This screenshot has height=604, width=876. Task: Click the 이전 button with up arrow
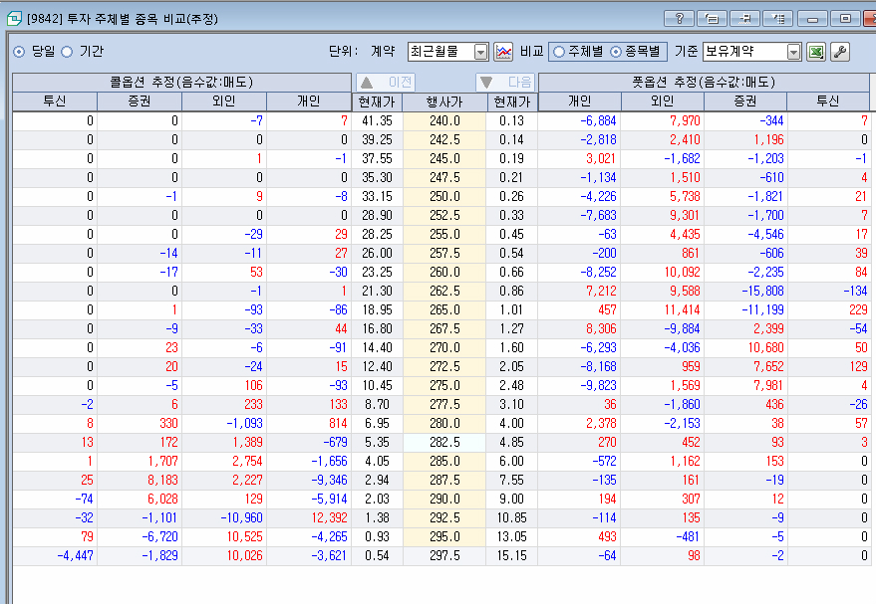pos(386,83)
